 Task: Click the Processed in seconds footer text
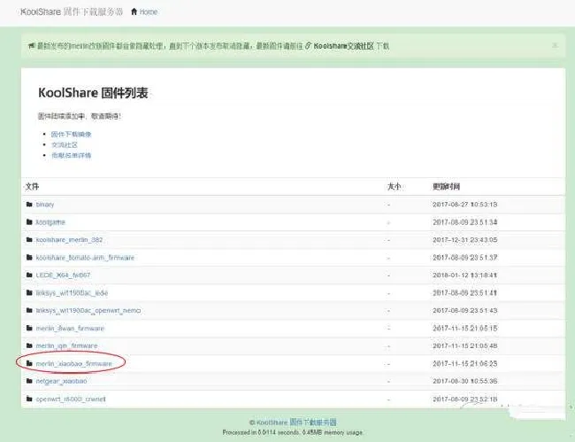point(293,432)
